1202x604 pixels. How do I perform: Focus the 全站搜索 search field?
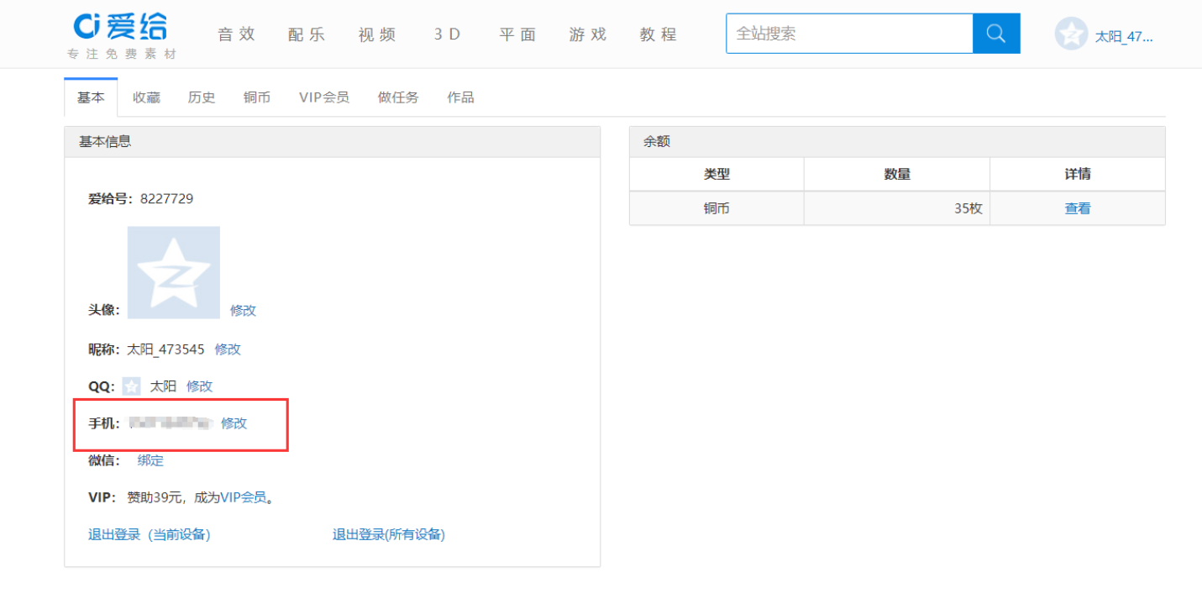point(849,34)
